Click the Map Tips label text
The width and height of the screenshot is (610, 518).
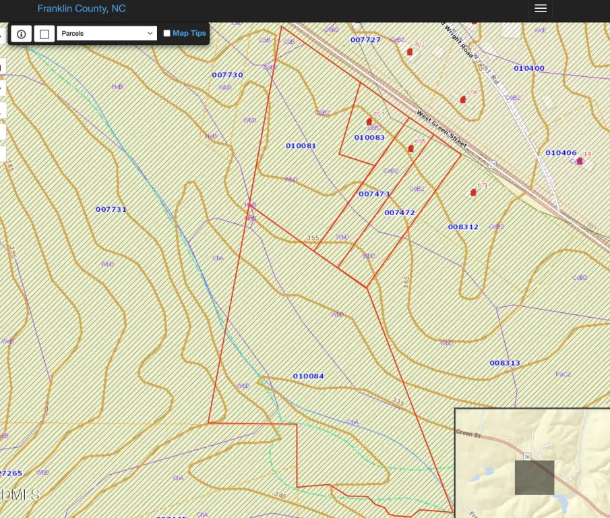pos(189,33)
